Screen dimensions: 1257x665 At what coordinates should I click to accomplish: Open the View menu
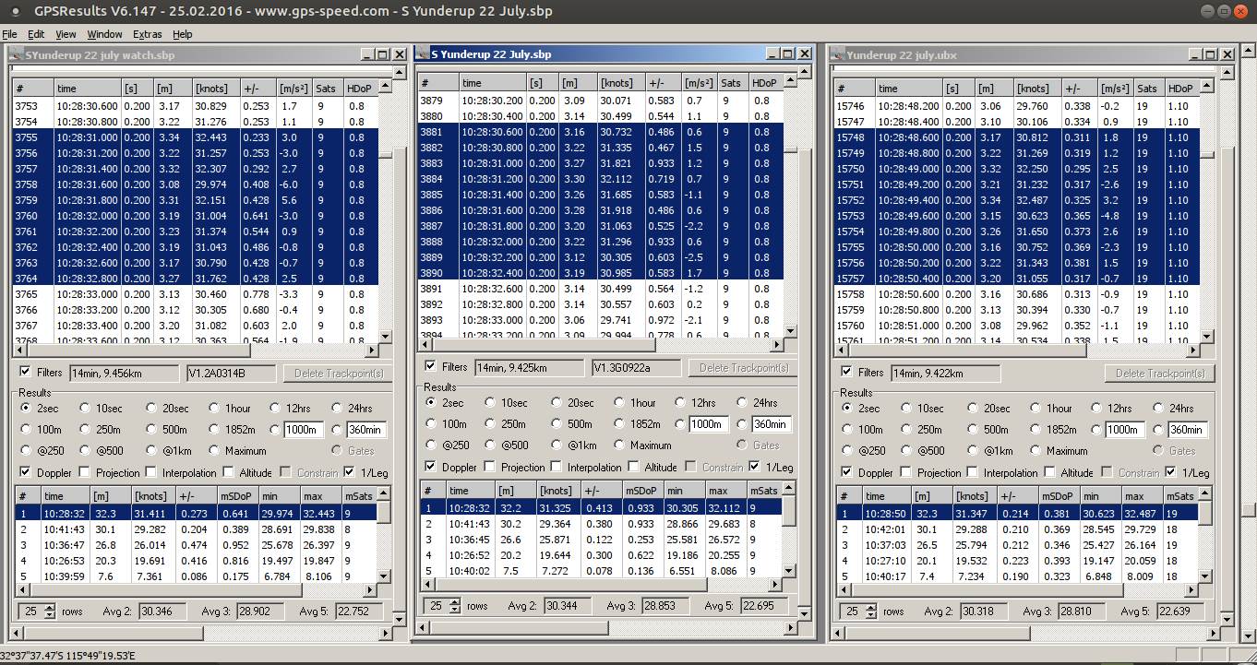pos(65,34)
